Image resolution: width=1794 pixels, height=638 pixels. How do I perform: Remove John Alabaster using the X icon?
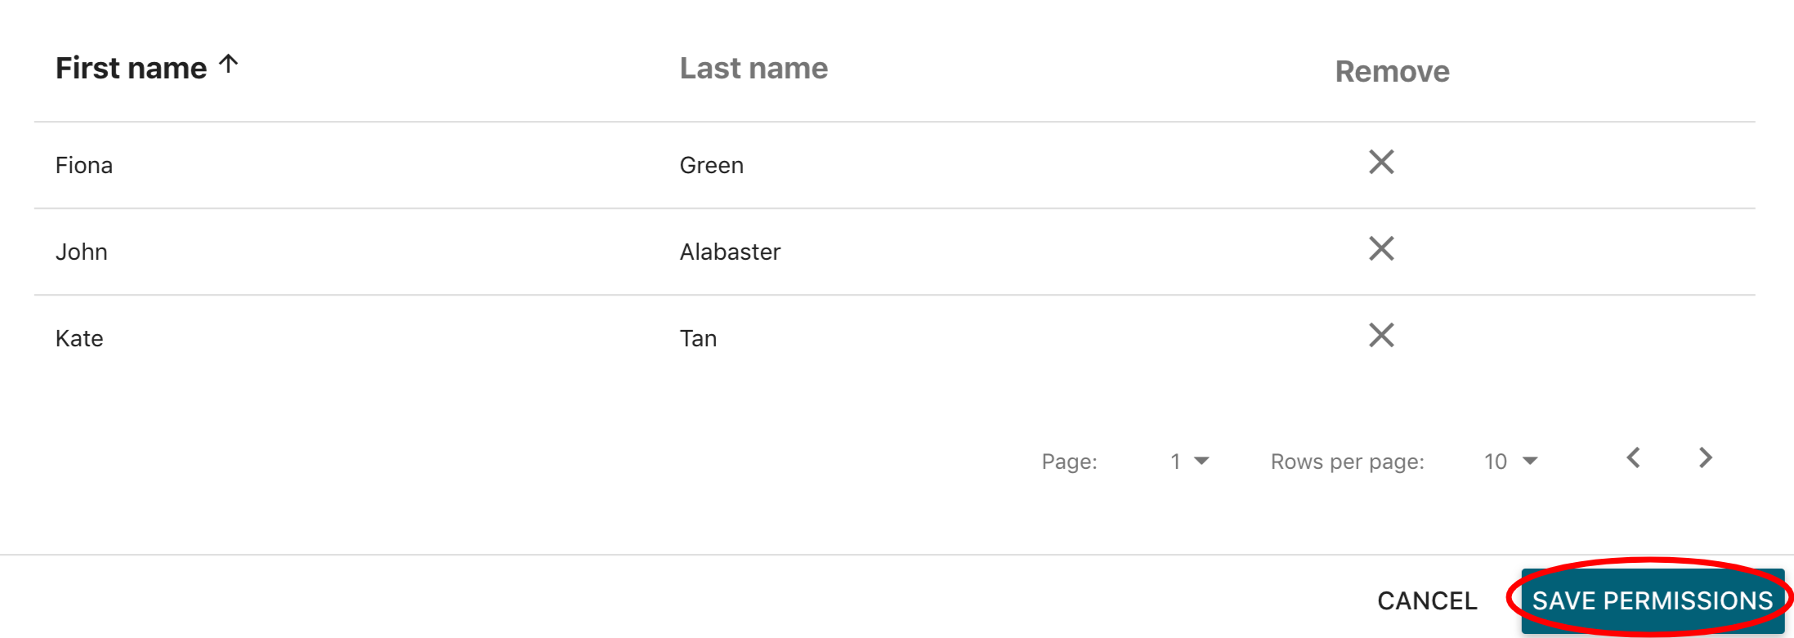click(1381, 249)
